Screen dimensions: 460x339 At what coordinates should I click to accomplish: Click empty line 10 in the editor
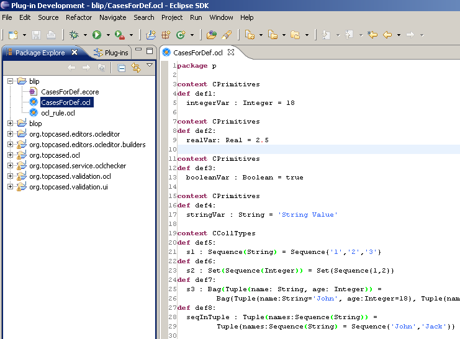coord(318,149)
